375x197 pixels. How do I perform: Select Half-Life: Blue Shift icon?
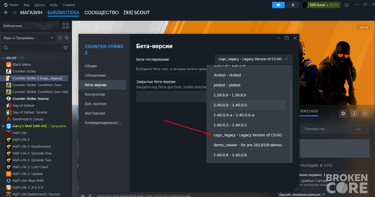pos(9,181)
